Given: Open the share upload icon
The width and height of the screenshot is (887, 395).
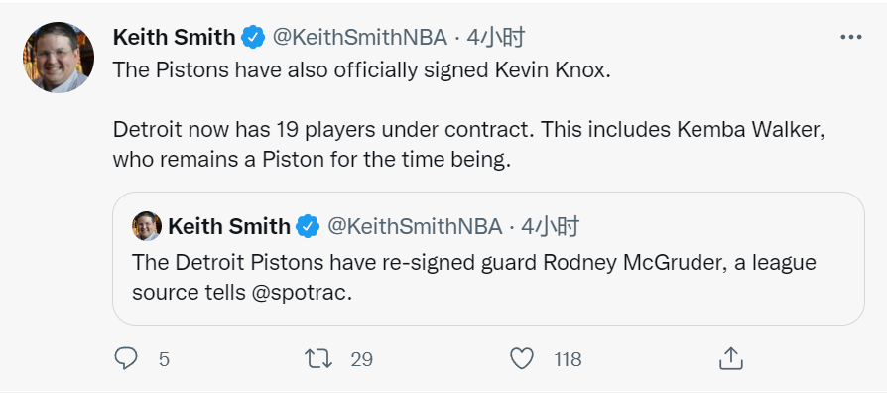Looking at the screenshot, I should [730, 359].
